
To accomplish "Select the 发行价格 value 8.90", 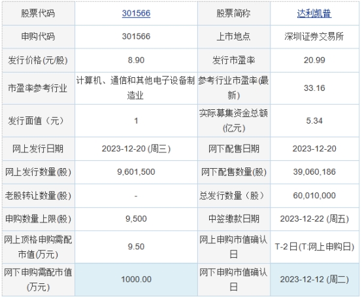I will [136, 60].
